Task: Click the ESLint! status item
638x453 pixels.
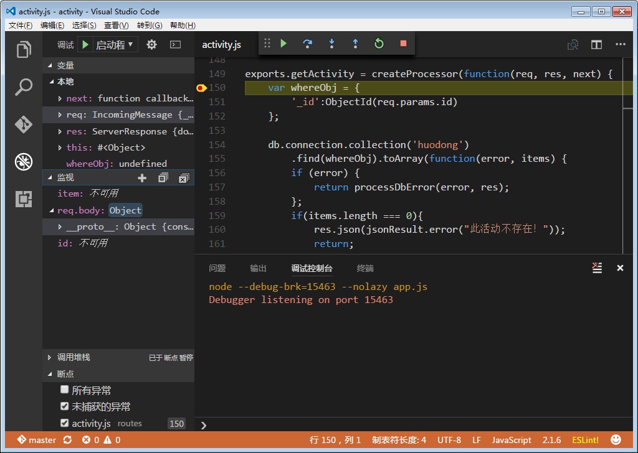Action: [x=585, y=440]
